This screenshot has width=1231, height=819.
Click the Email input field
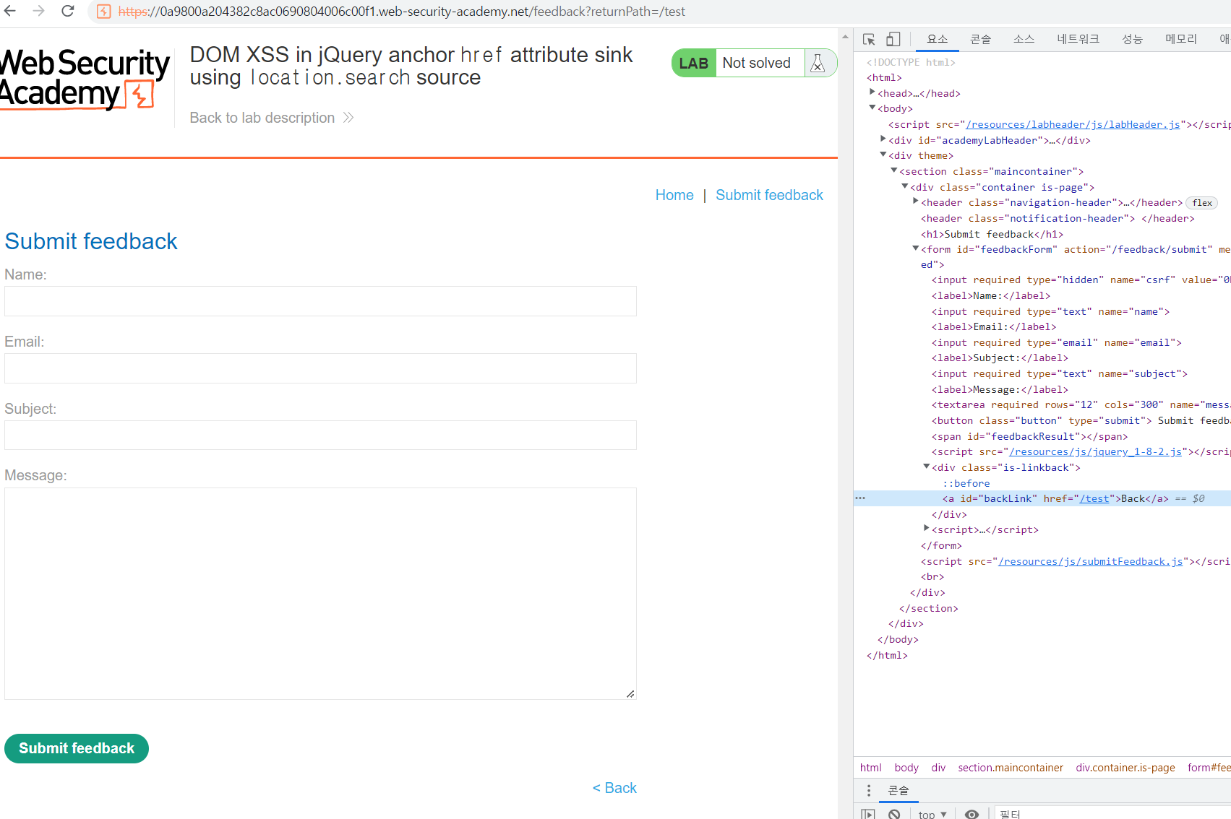(320, 368)
